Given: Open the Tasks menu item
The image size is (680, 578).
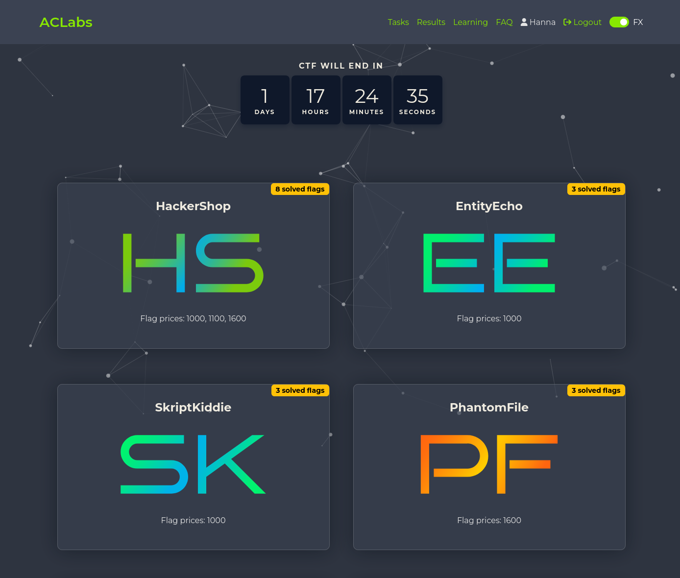Looking at the screenshot, I should click(x=398, y=22).
